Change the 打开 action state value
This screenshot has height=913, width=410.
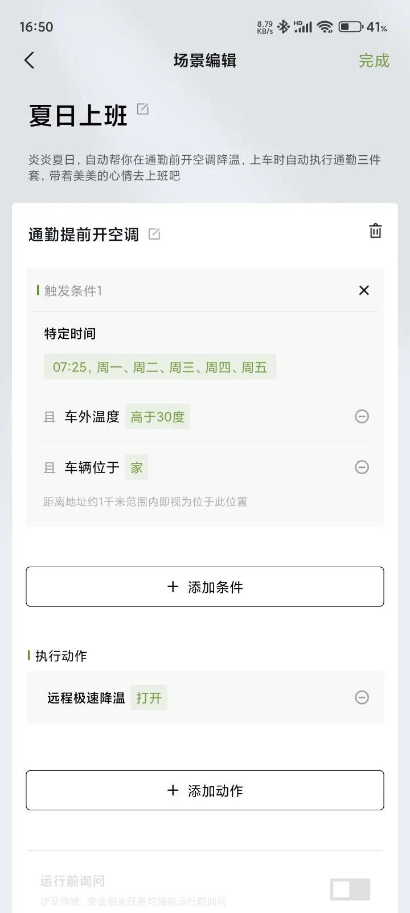coord(149,698)
